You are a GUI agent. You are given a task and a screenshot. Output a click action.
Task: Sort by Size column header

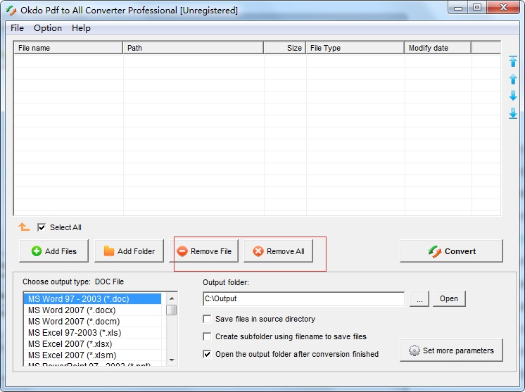pos(284,48)
